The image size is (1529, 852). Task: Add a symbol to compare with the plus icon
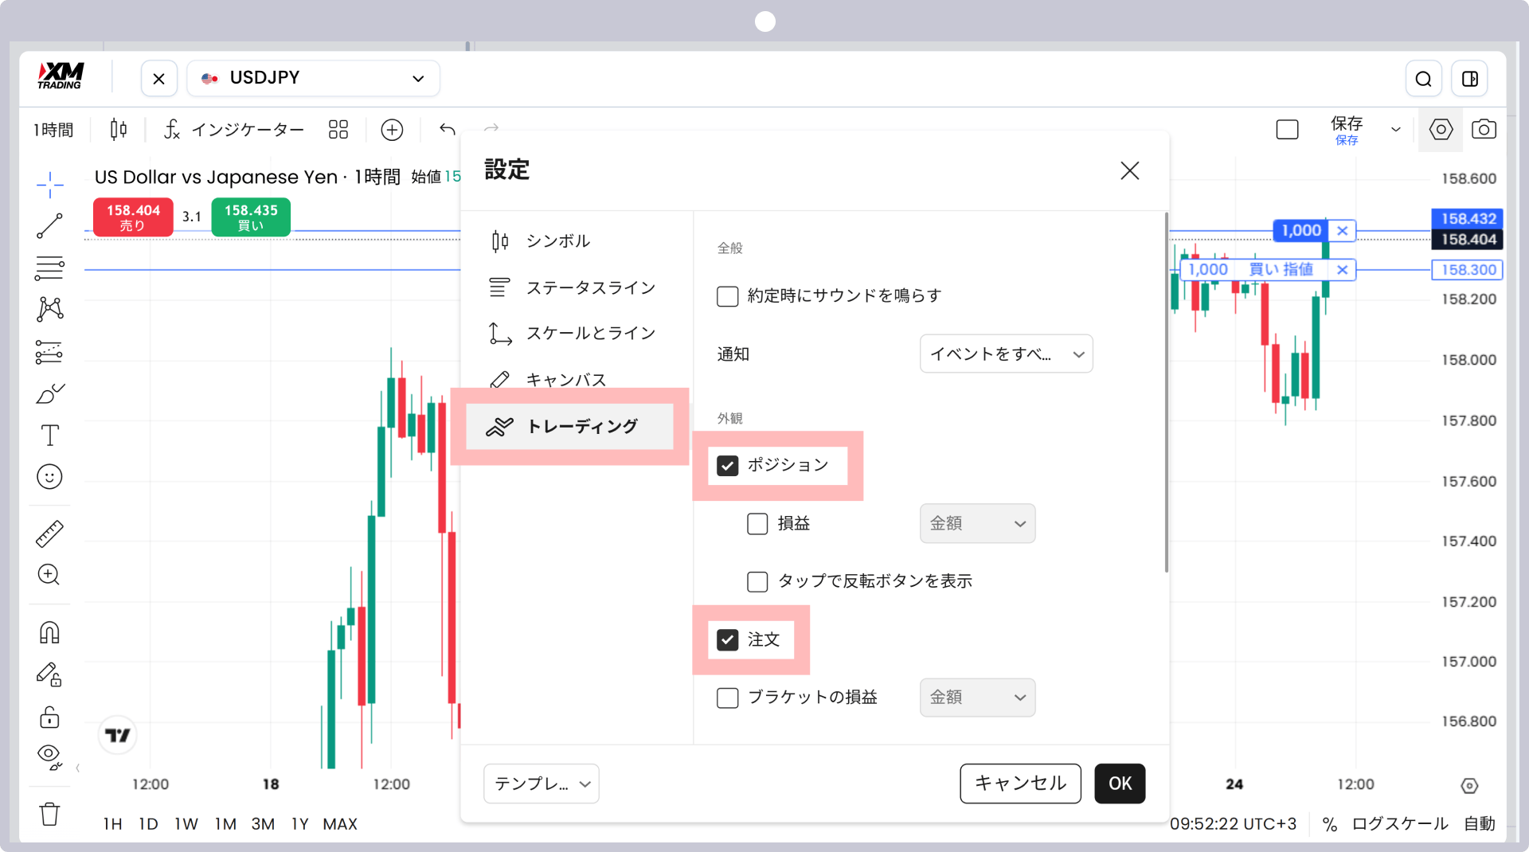tap(392, 129)
